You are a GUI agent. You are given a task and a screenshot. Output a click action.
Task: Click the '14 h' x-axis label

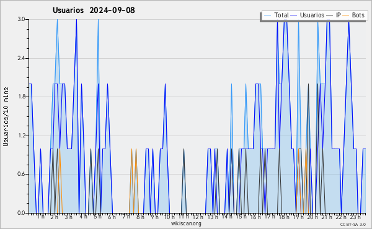coord(227,217)
